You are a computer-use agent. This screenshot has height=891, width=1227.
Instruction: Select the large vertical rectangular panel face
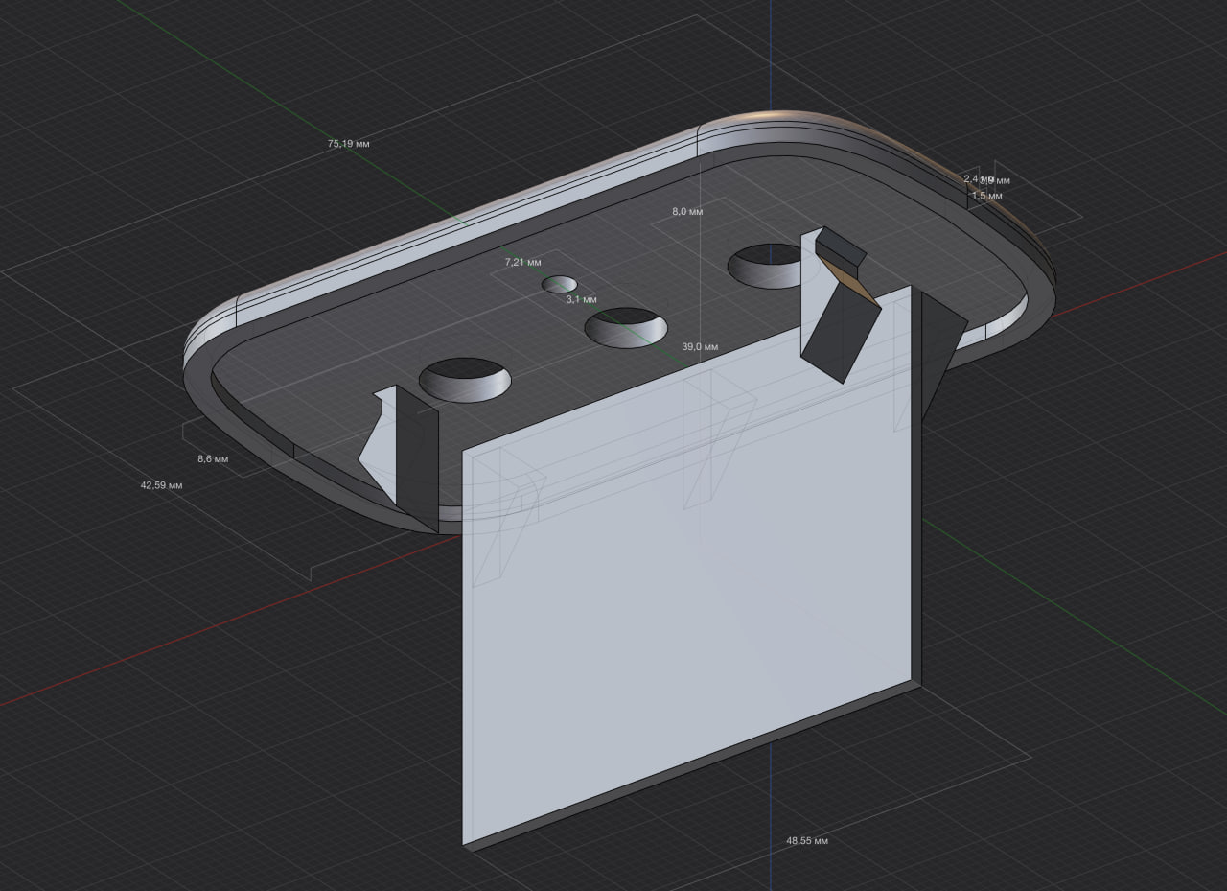(690, 595)
